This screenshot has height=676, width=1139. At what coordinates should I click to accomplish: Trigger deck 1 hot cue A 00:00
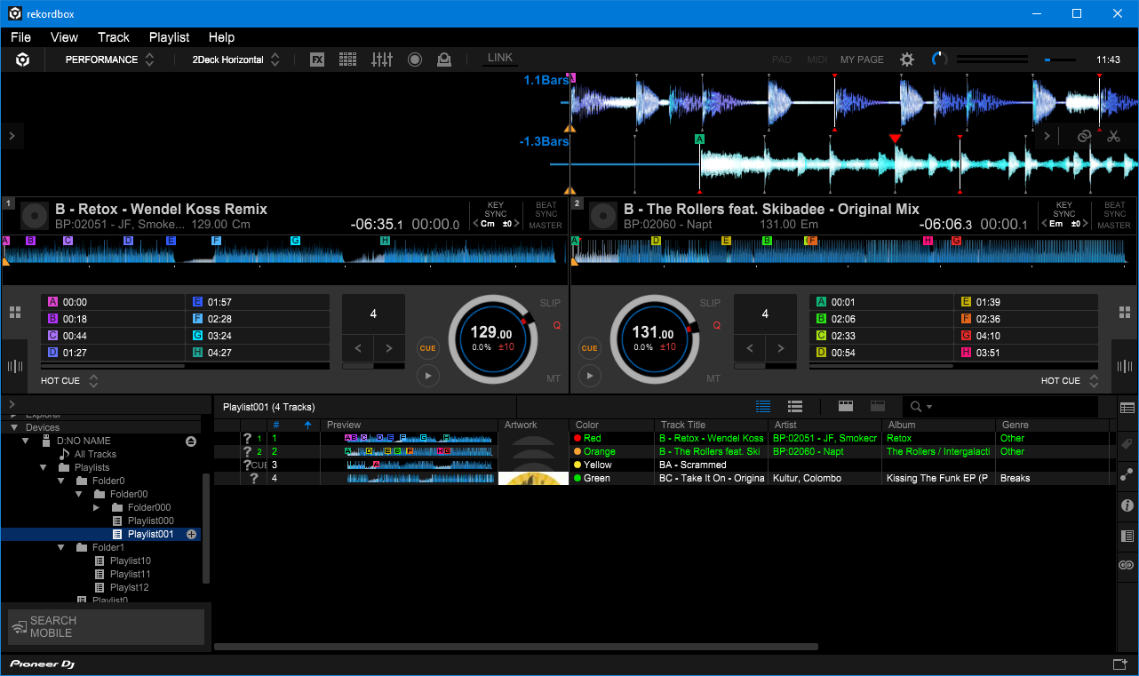113,302
